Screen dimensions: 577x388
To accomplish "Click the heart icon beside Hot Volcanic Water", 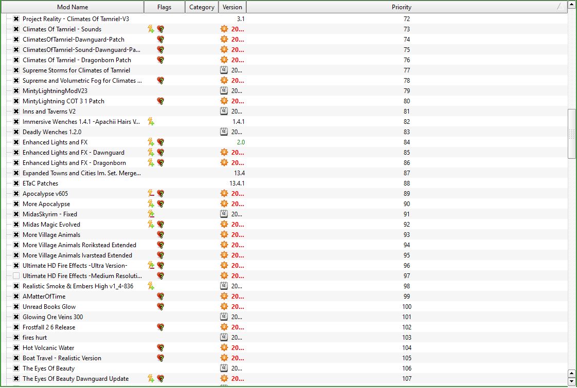I will [160, 348].
